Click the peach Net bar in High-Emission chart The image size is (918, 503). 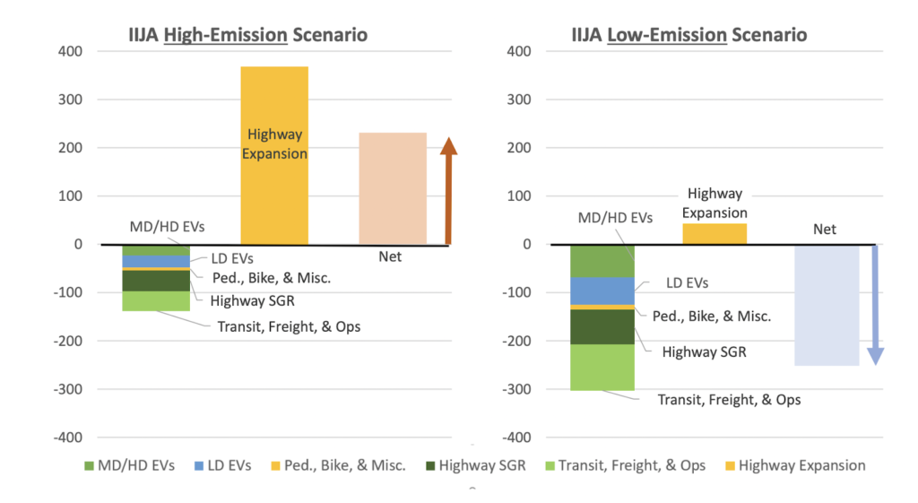[393, 188]
